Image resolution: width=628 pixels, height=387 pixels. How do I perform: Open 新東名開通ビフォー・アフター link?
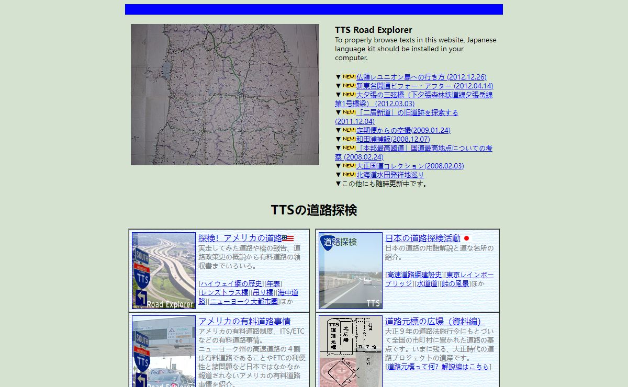pos(425,86)
